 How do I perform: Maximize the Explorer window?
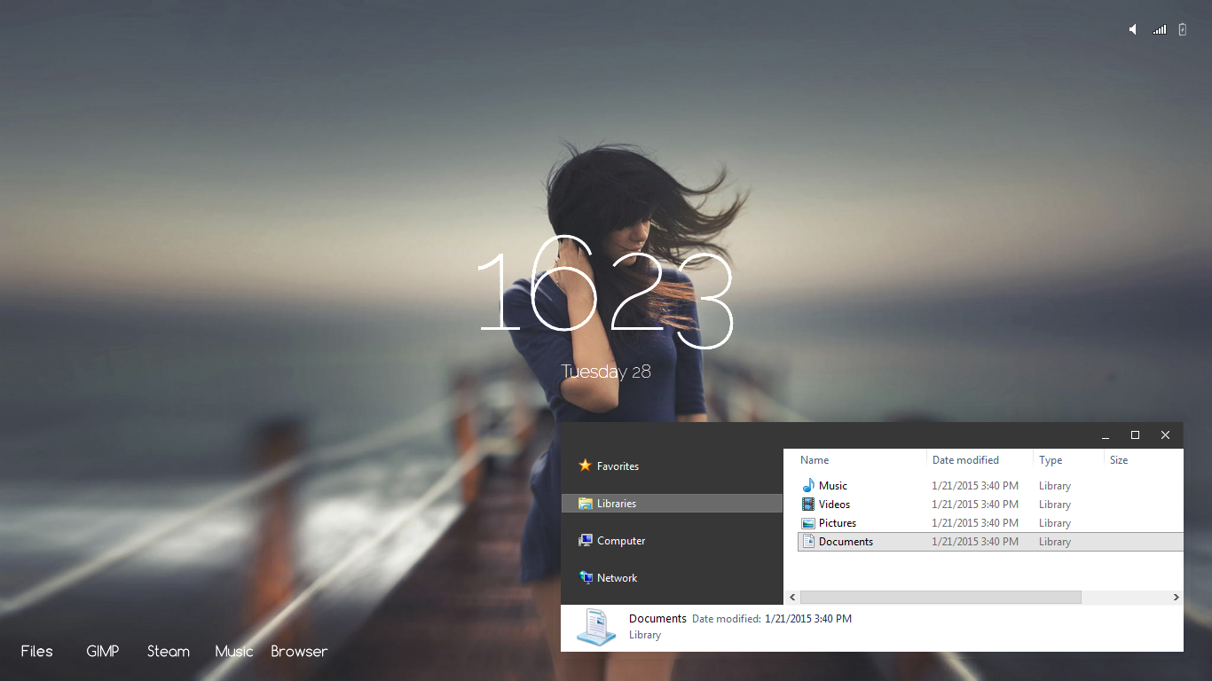(1135, 435)
